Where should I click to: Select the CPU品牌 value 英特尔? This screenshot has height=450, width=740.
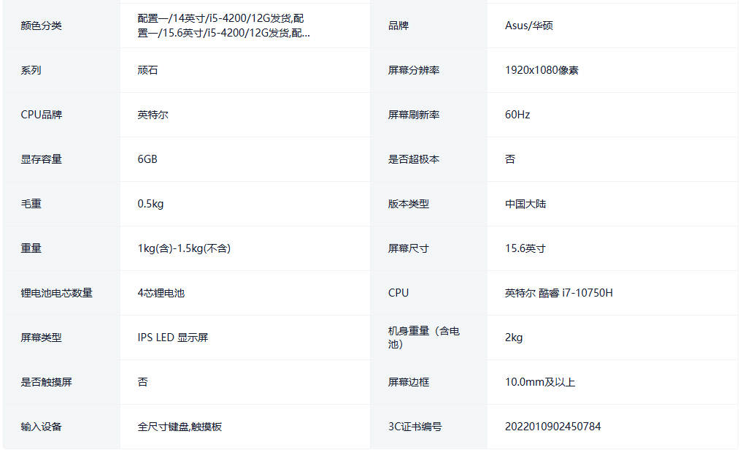click(x=153, y=115)
